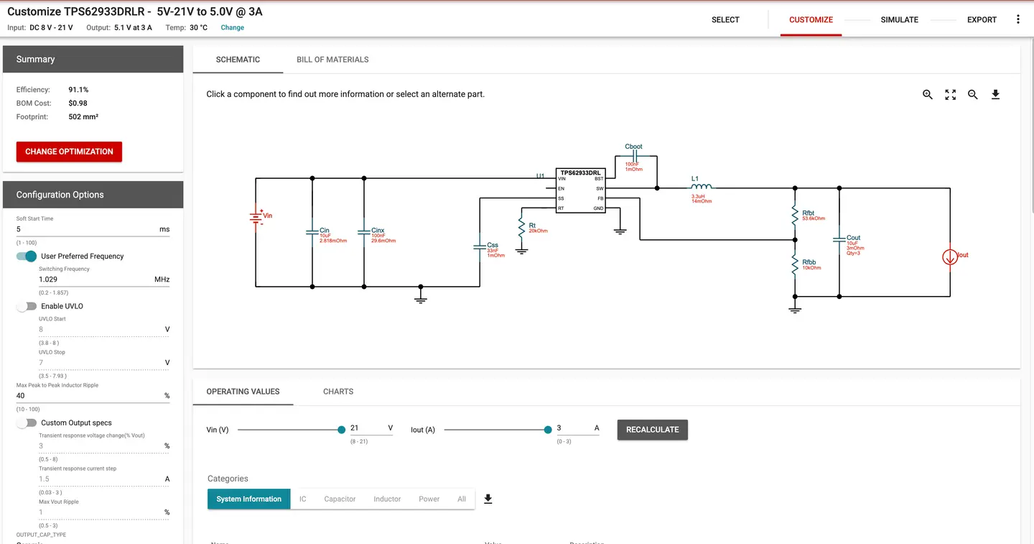Zoom out of the schematic
Viewport: 1034px width, 544px height.
973,95
